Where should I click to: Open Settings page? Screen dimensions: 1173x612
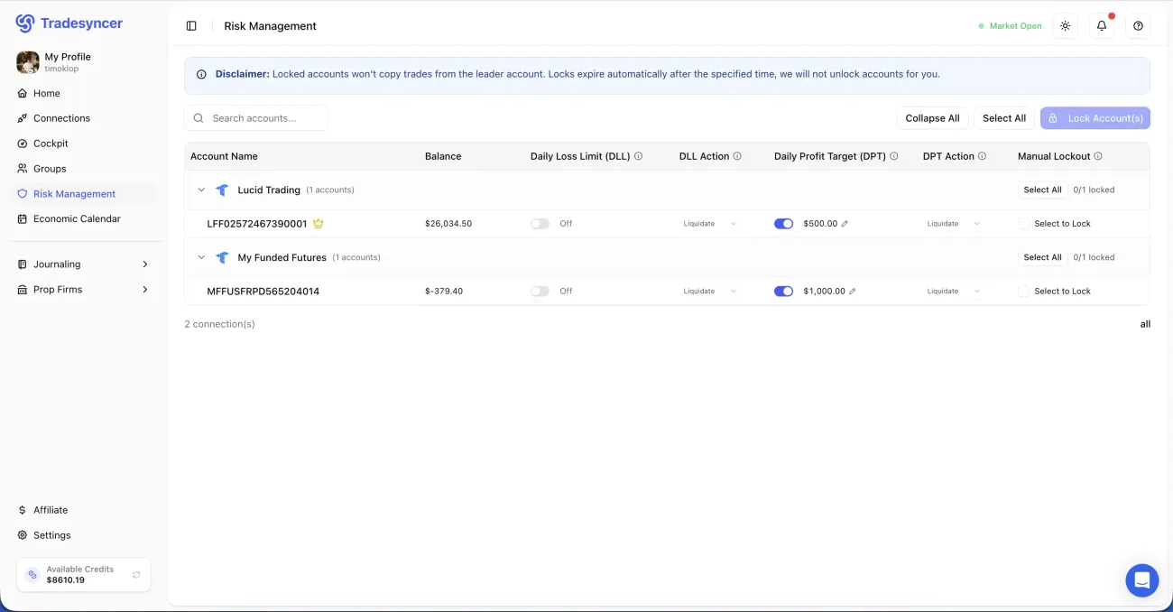[x=83, y=535]
